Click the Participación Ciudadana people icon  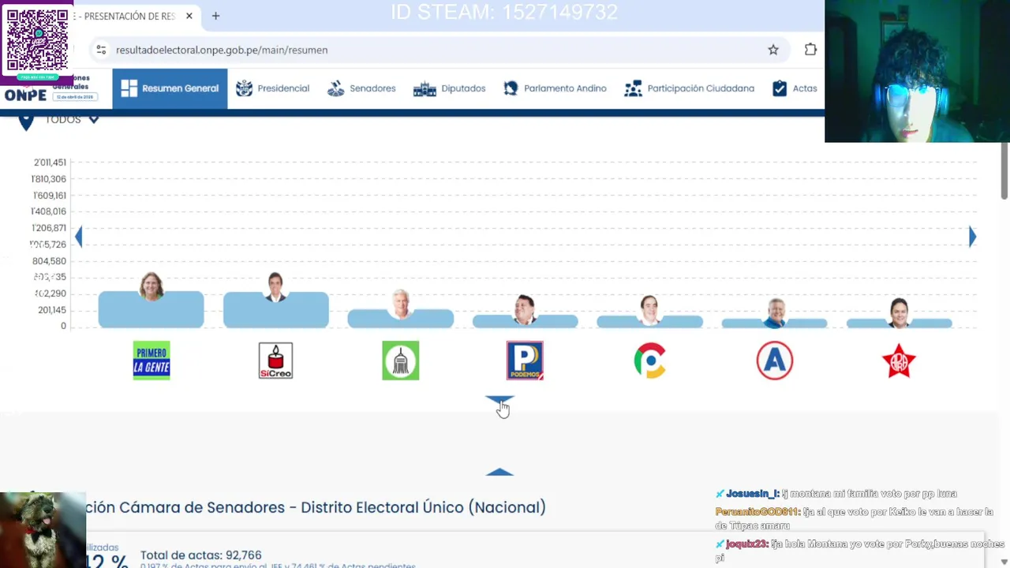[633, 88]
